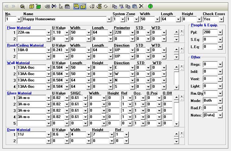
Task: Click the black X delete icon
Action: point(141,6)
